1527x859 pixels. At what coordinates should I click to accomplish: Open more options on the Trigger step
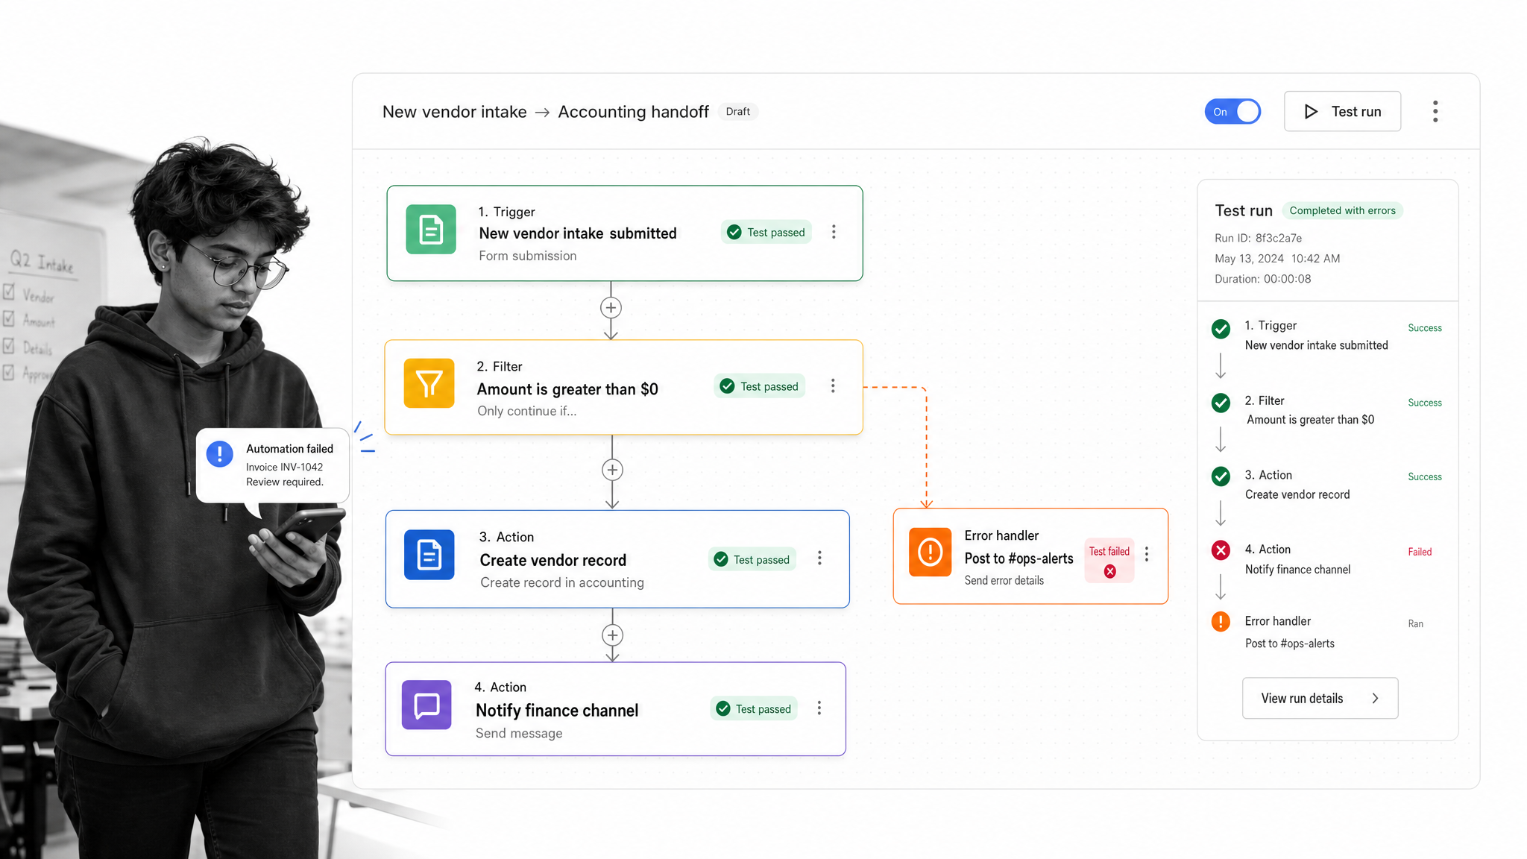click(x=834, y=232)
